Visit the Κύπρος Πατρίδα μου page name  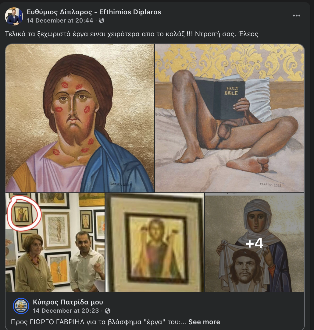point(68,302)
